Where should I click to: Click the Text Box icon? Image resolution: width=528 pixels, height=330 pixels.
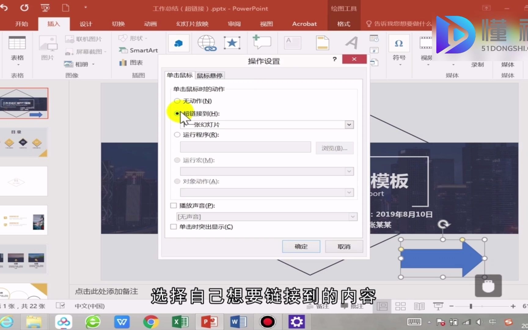(x=292, y=43)
